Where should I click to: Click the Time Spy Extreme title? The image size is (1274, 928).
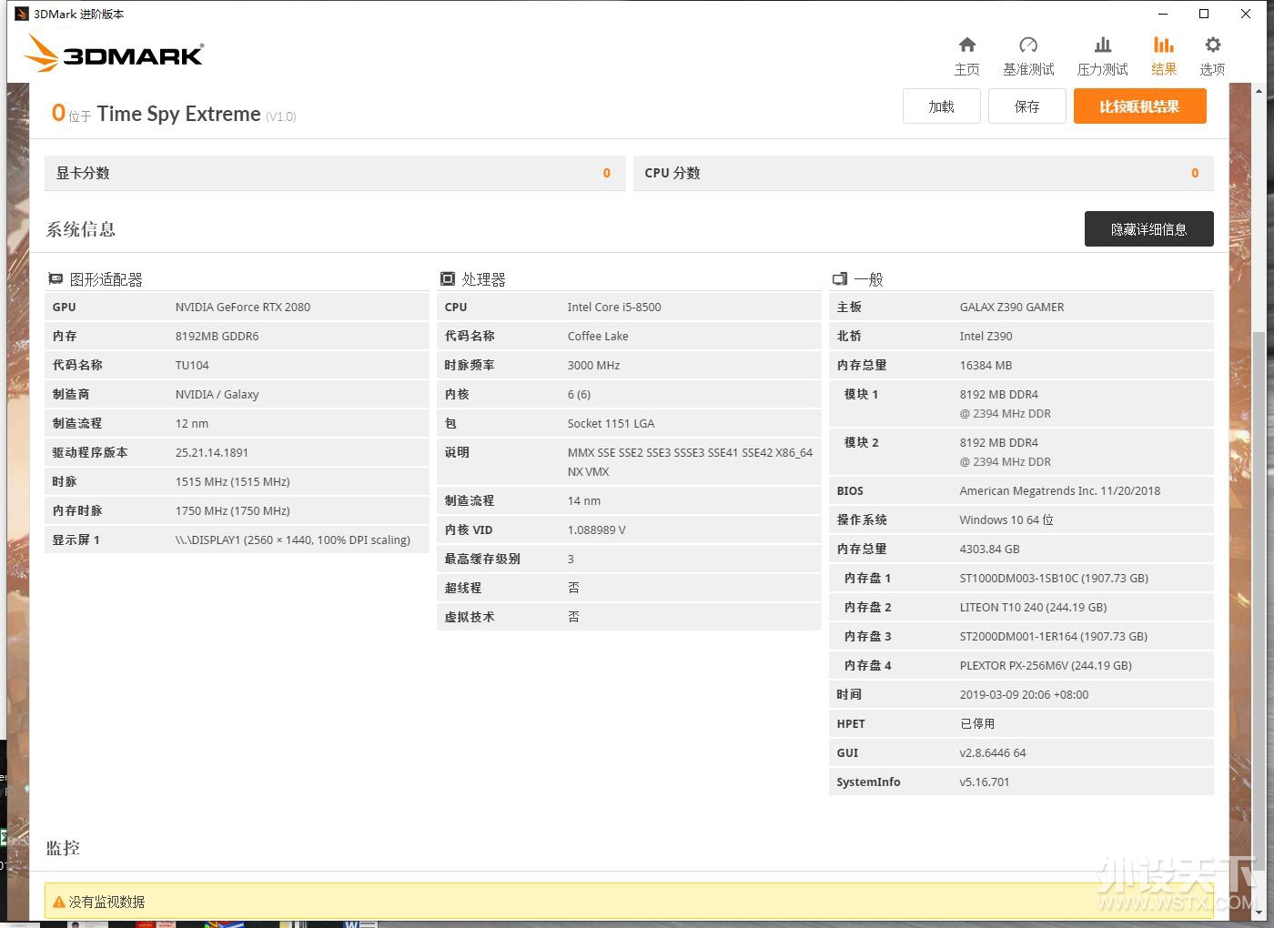pyautogui.click(x=178, y=114)
